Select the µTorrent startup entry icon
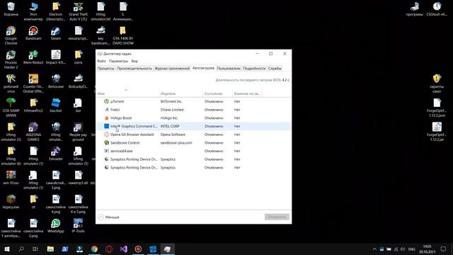The width and height of the screenshot is (453, 255). point(107,101)
